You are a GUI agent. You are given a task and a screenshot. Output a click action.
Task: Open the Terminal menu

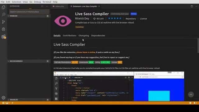(x=47, y=2)
